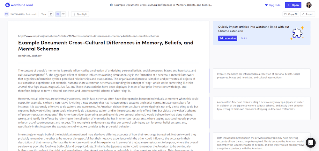This screenshot has width=319, height=151.
Task: Click the document globe icon beside the title
Action: coord(111,5)
